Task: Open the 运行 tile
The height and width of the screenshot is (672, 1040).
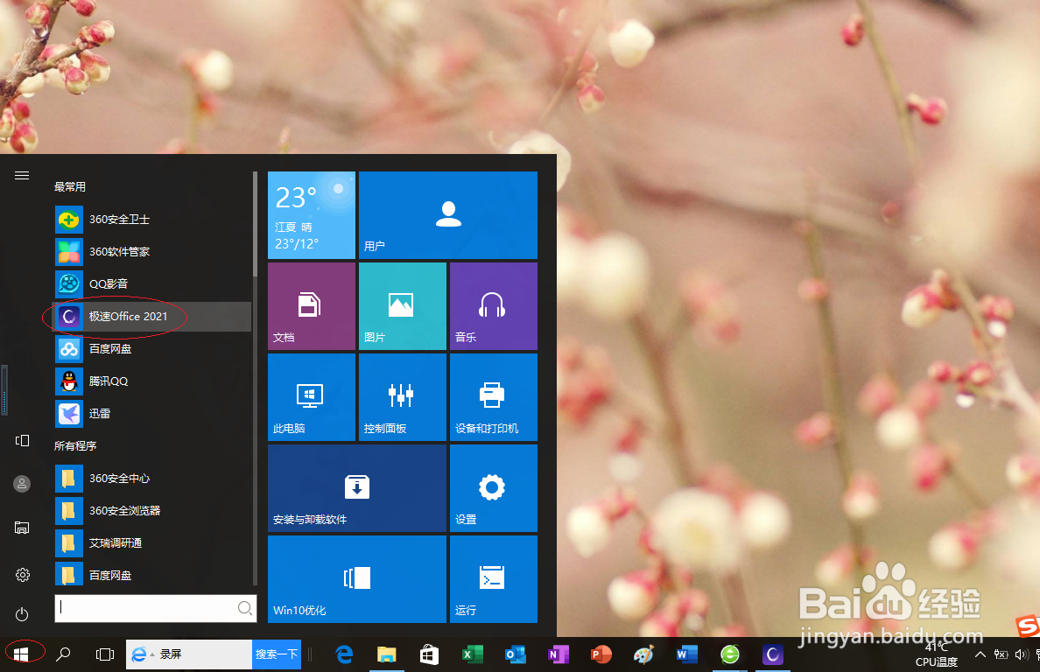Action: coord(494,579)
